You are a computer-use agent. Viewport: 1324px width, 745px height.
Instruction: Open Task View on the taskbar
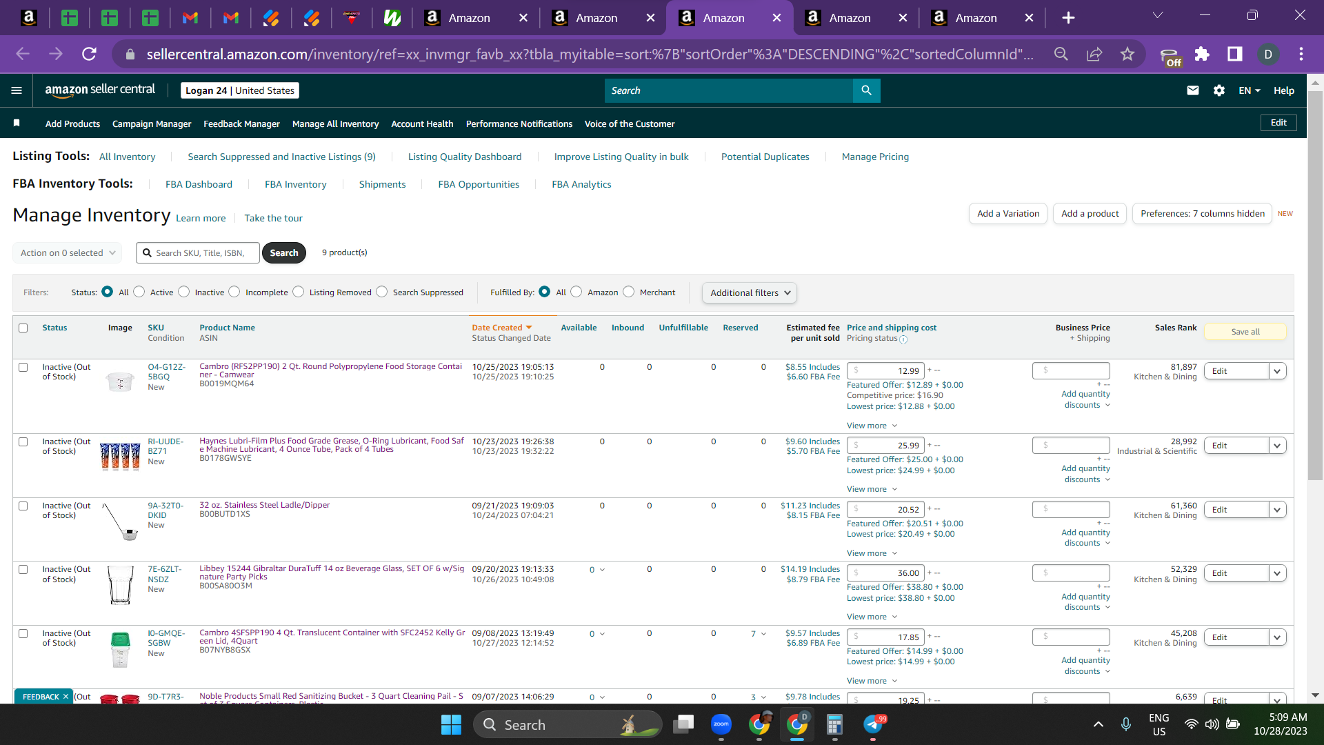683,724
